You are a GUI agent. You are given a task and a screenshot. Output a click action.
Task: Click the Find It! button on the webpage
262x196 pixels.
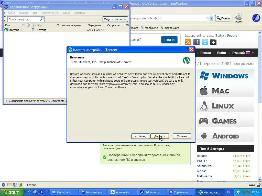tap(169, 40)
